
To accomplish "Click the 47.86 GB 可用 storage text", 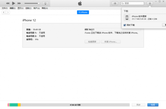I will tap(75, 105).
